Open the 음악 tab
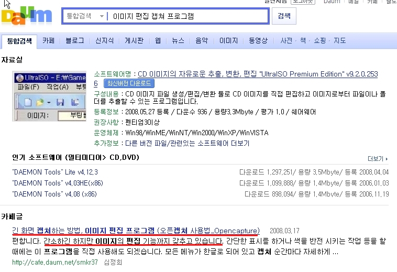 [202, 40]
